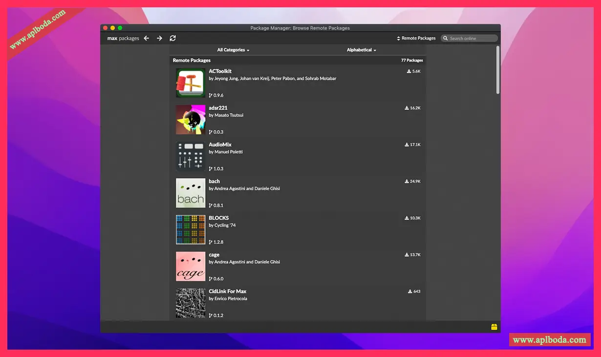Click author line by Manuel Poletti
The image size is (601, 357).
[x=226, y=152]
